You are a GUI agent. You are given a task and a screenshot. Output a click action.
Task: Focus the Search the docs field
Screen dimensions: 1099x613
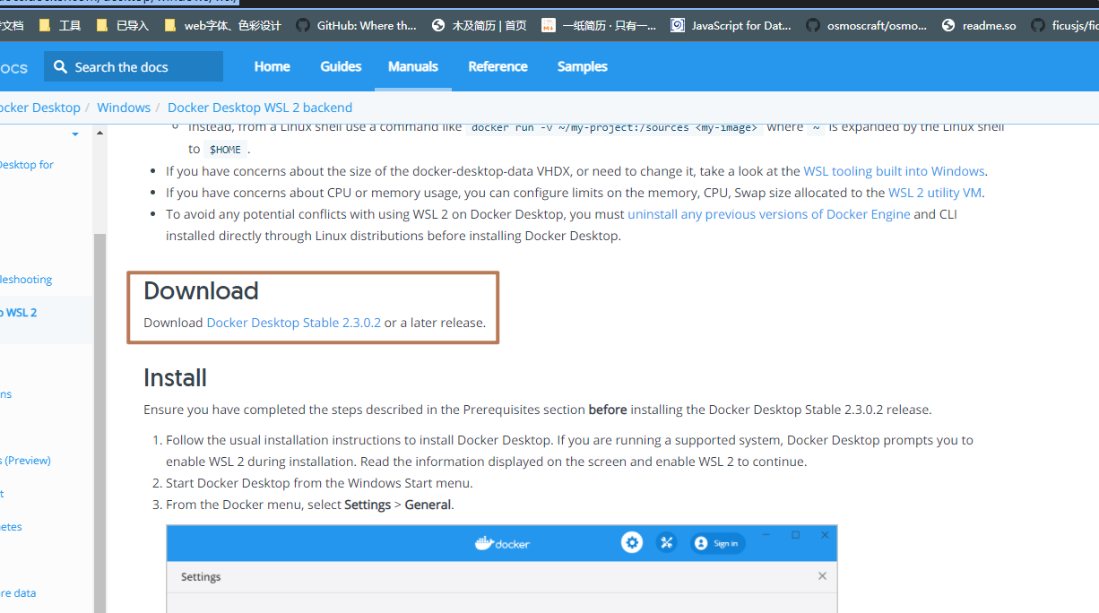pyautogui.click(x=134, y=66)
